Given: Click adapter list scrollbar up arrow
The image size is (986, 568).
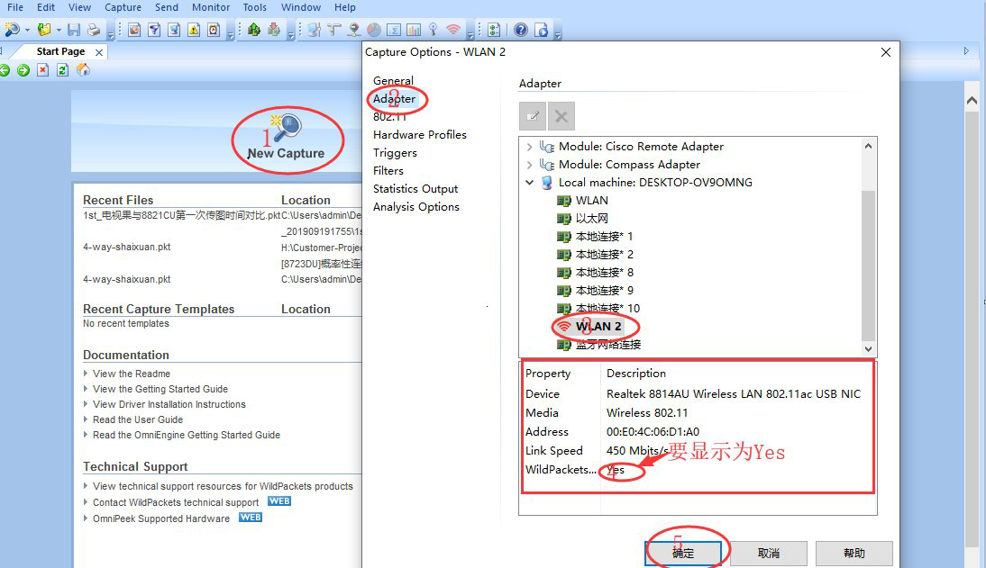Looking at the screenshot, I should click(x=869, y=146).
